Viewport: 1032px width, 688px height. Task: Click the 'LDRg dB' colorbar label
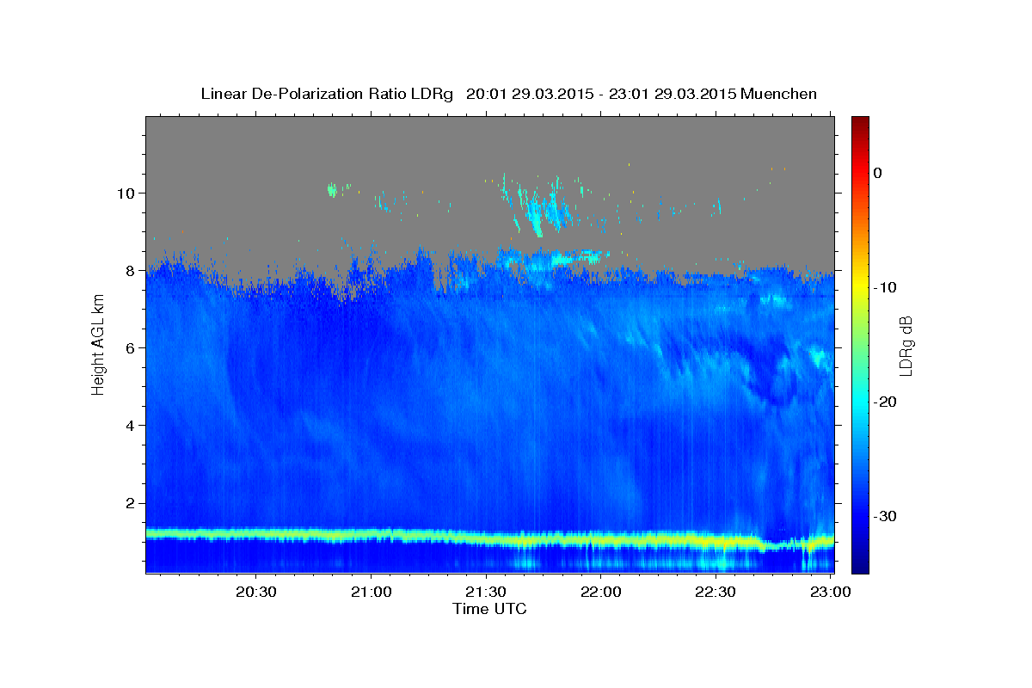tap(905, 345)
